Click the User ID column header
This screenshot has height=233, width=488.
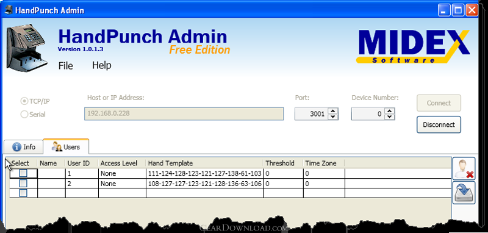pyautogui.click(x=82, y=163)
